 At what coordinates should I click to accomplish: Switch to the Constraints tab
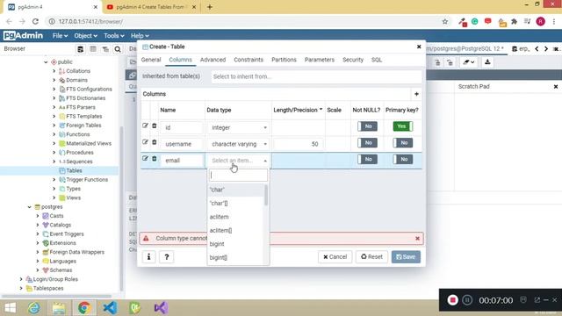(x=249, y=60)
